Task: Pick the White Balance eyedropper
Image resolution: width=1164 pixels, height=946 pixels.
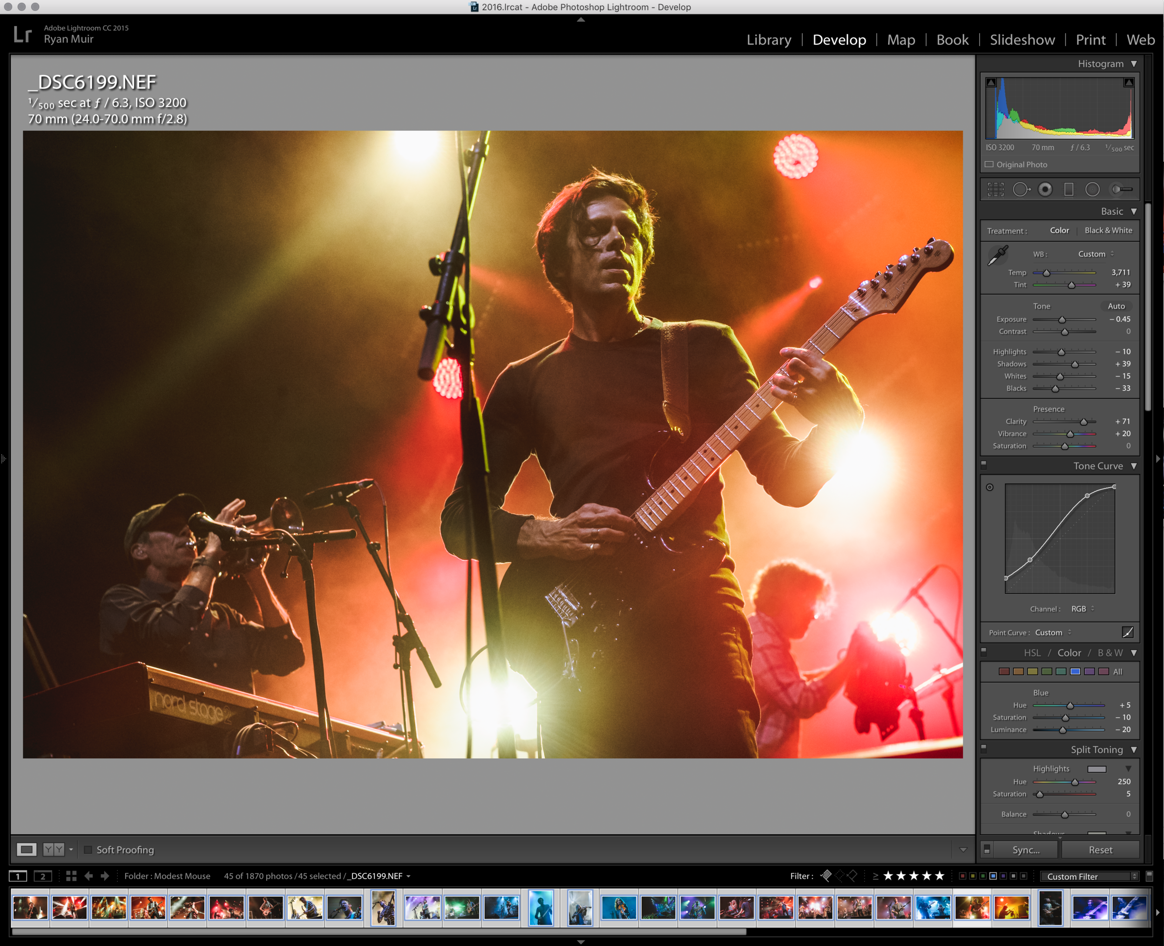Action: tap(998, 255)
